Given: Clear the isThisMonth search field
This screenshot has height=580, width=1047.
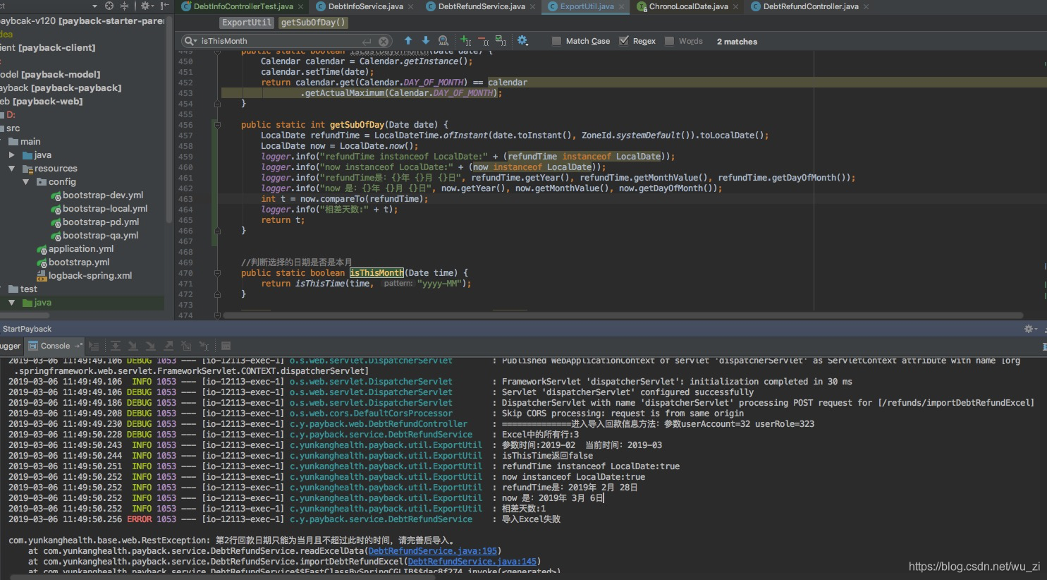Looking at the screenshot, I should (x=383, y=42).
